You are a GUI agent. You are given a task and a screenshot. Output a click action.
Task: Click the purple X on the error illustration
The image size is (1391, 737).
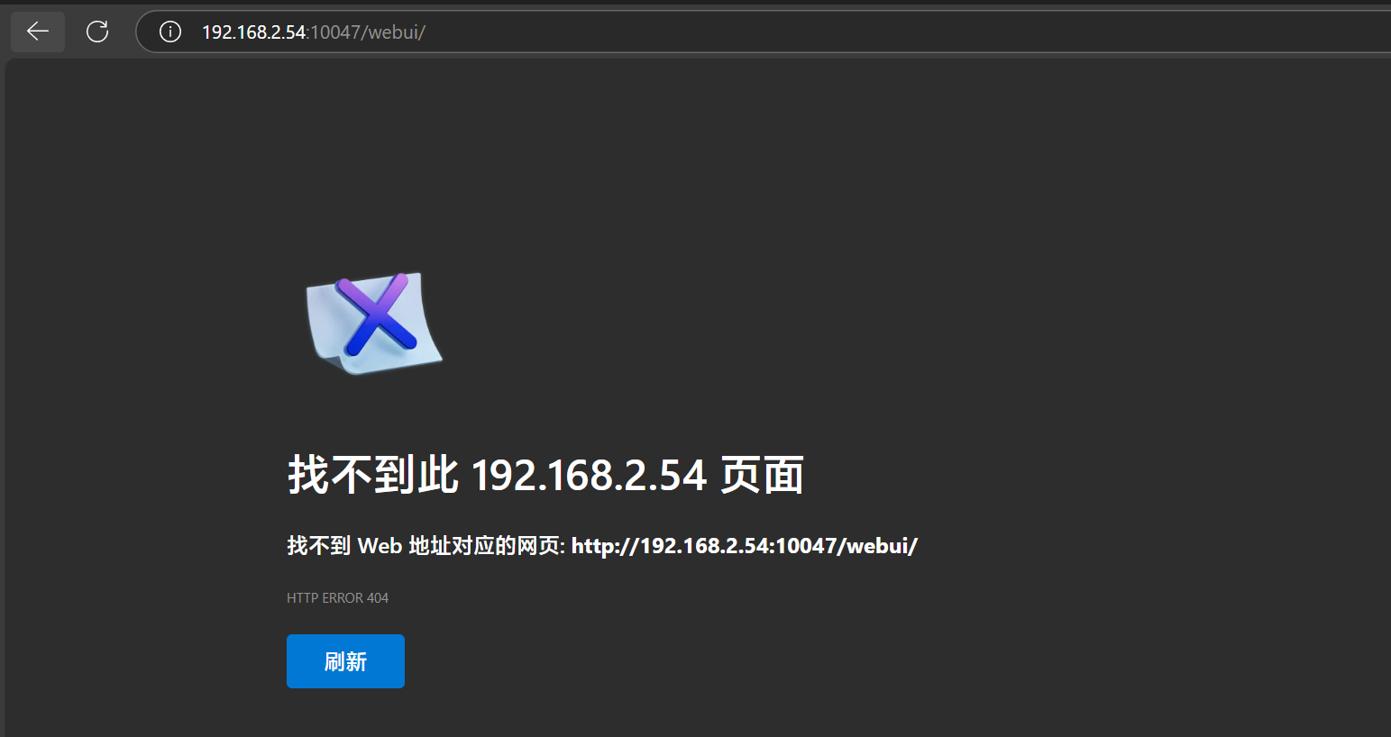(x=377, y=314)
